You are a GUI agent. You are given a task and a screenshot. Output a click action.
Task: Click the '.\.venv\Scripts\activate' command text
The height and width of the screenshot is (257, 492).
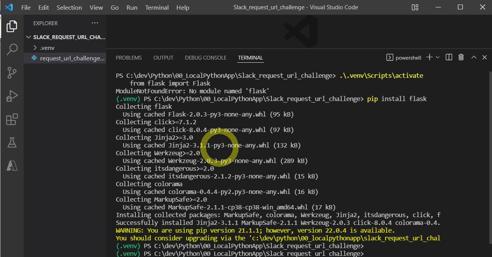tap(381, 75)
